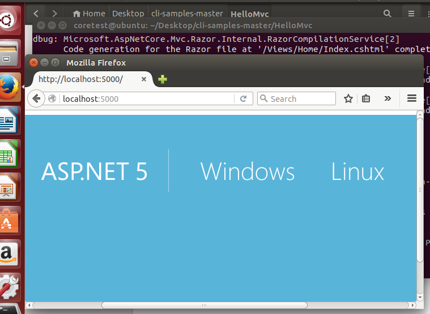Open the Windows link on page

pyautogui.click(x=248, y=171)
